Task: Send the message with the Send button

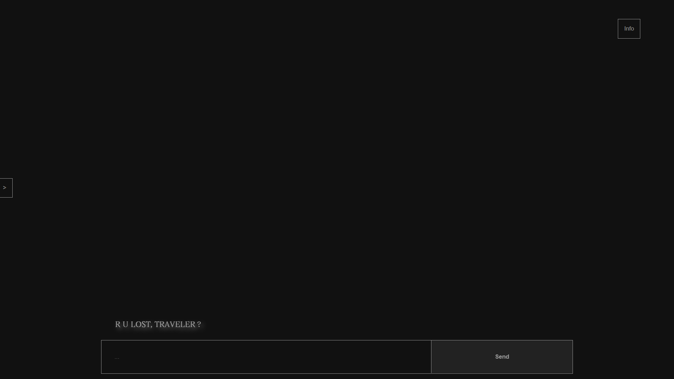Action: 502,357
